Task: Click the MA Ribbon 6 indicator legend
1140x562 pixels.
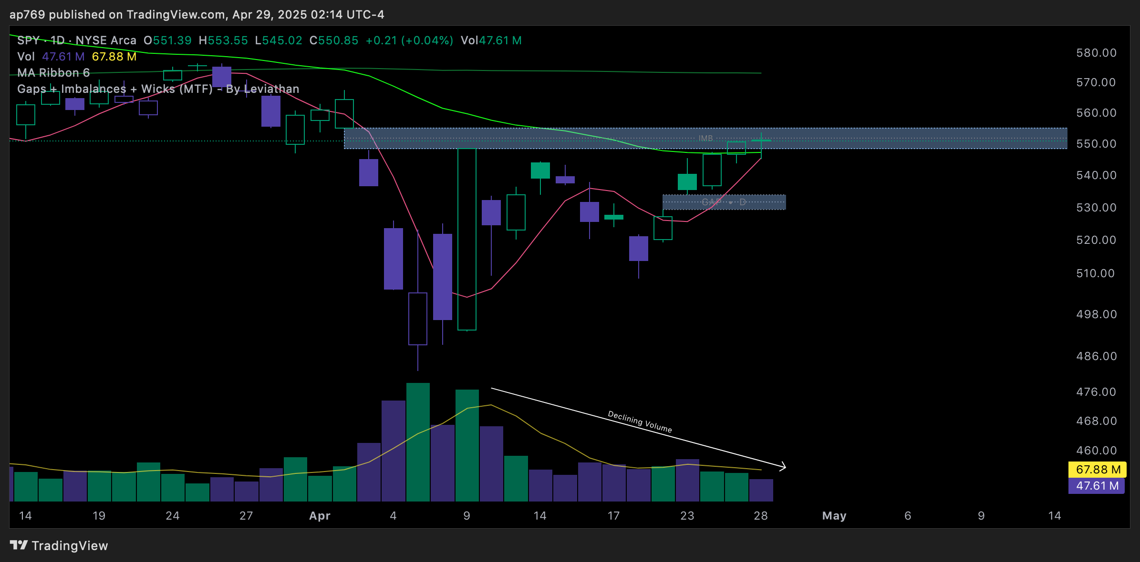Action: point(53,73)
